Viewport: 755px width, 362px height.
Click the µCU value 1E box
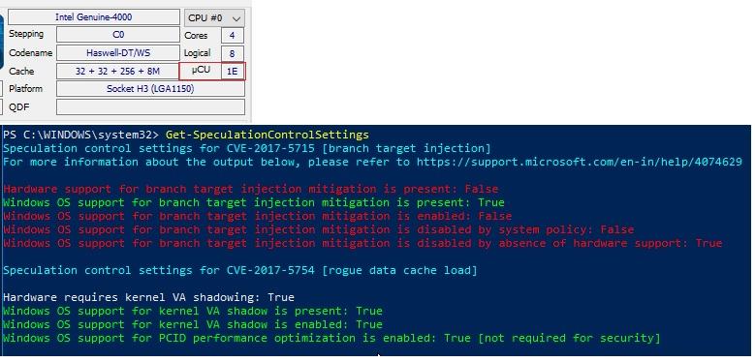233,72
